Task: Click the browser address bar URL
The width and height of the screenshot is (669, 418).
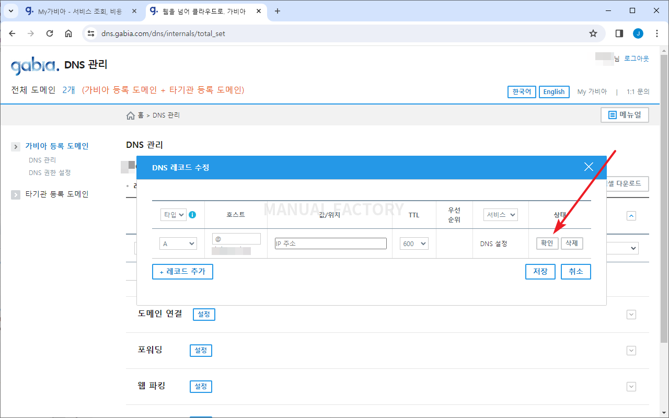Action: (x=163, y=33)
